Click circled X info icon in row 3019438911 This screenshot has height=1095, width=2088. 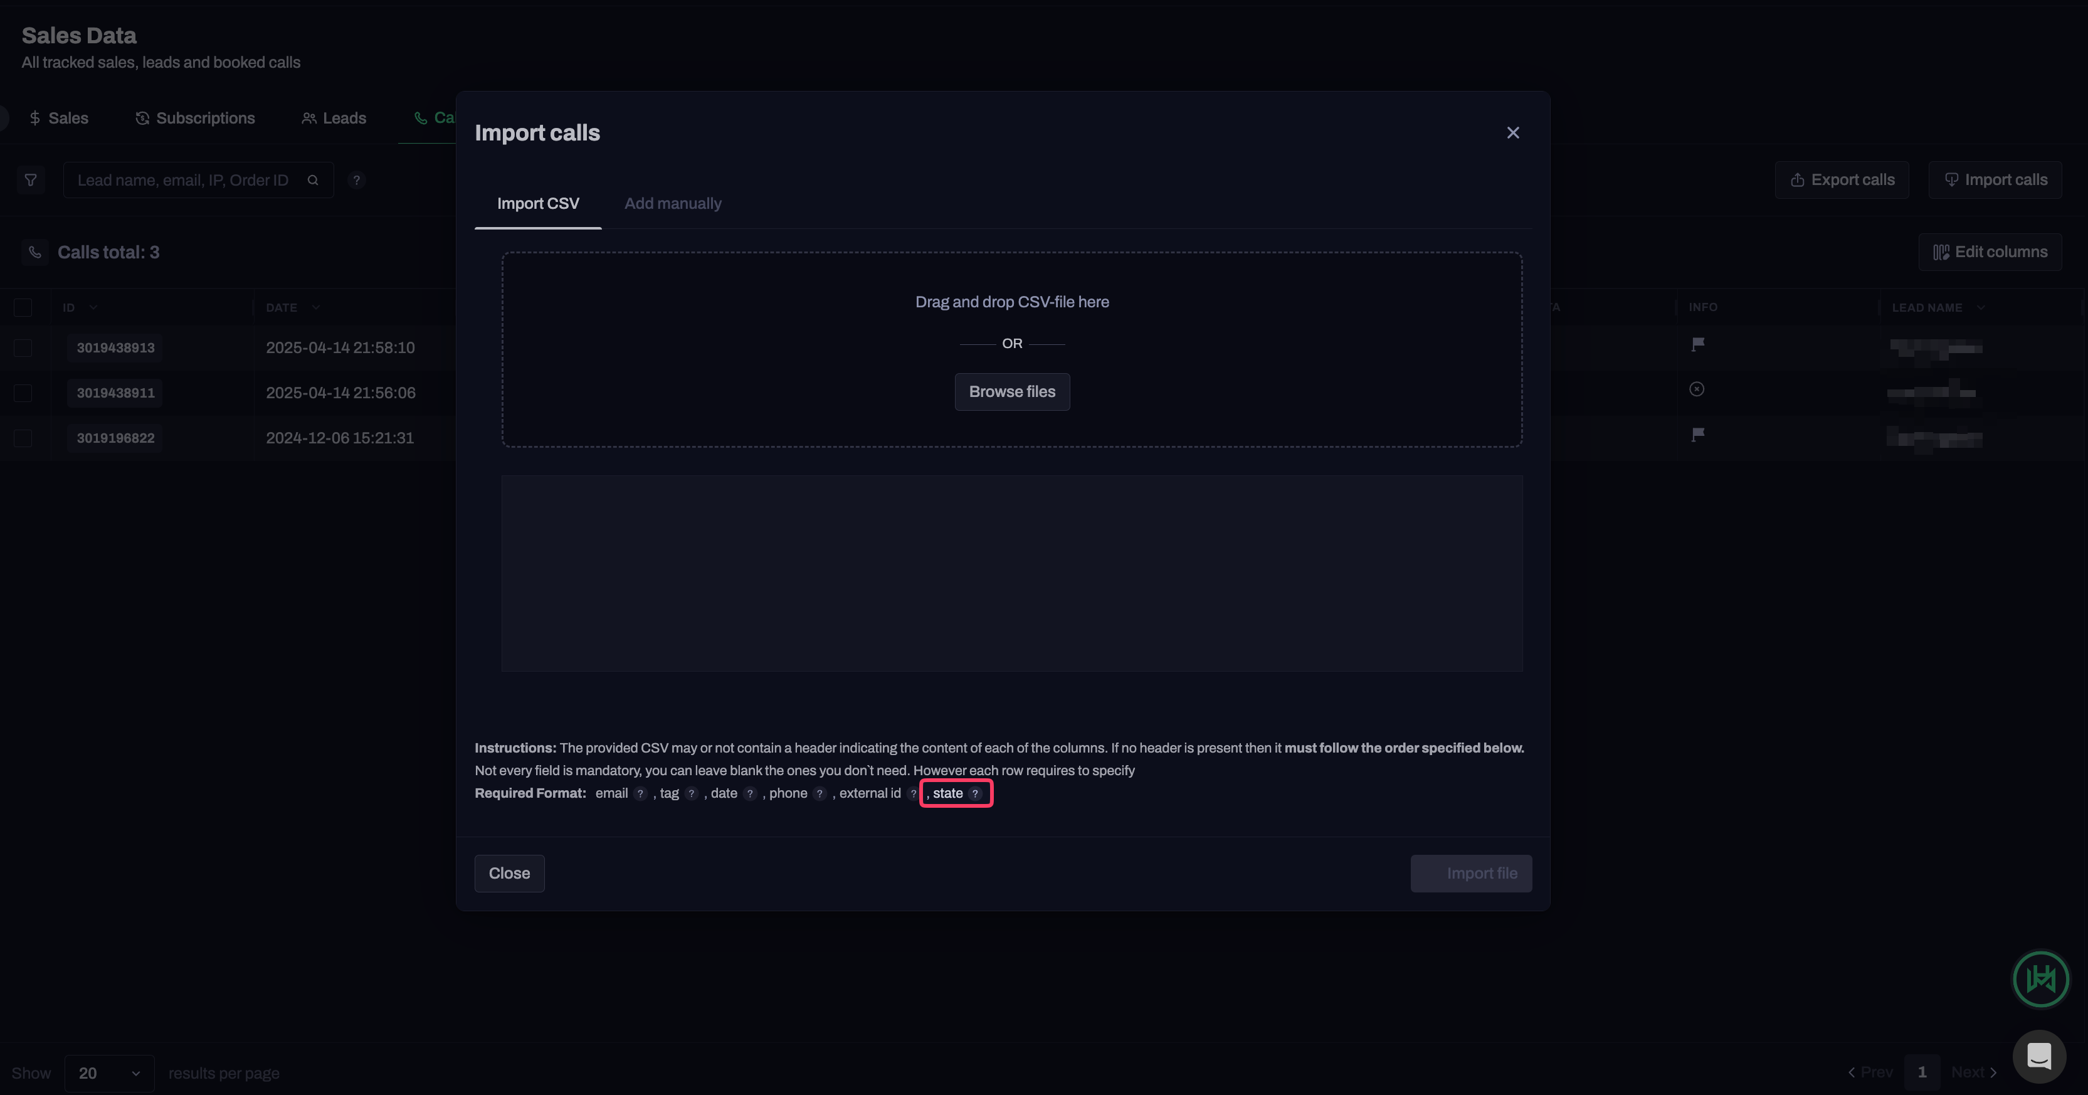(x=1697, y=389)
